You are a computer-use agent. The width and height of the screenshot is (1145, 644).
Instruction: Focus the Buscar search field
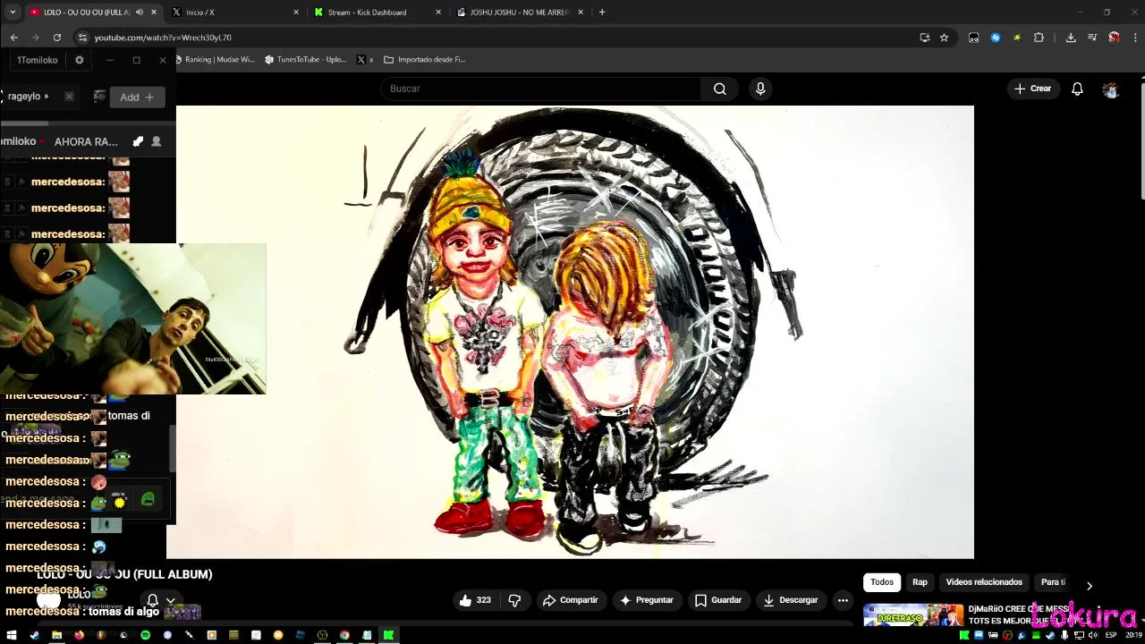(541, 89)
